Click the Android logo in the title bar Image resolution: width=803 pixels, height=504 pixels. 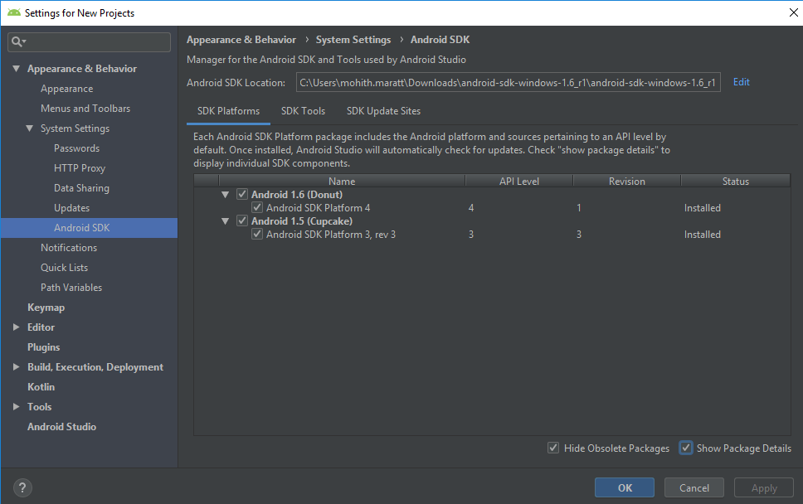[12, 12]
